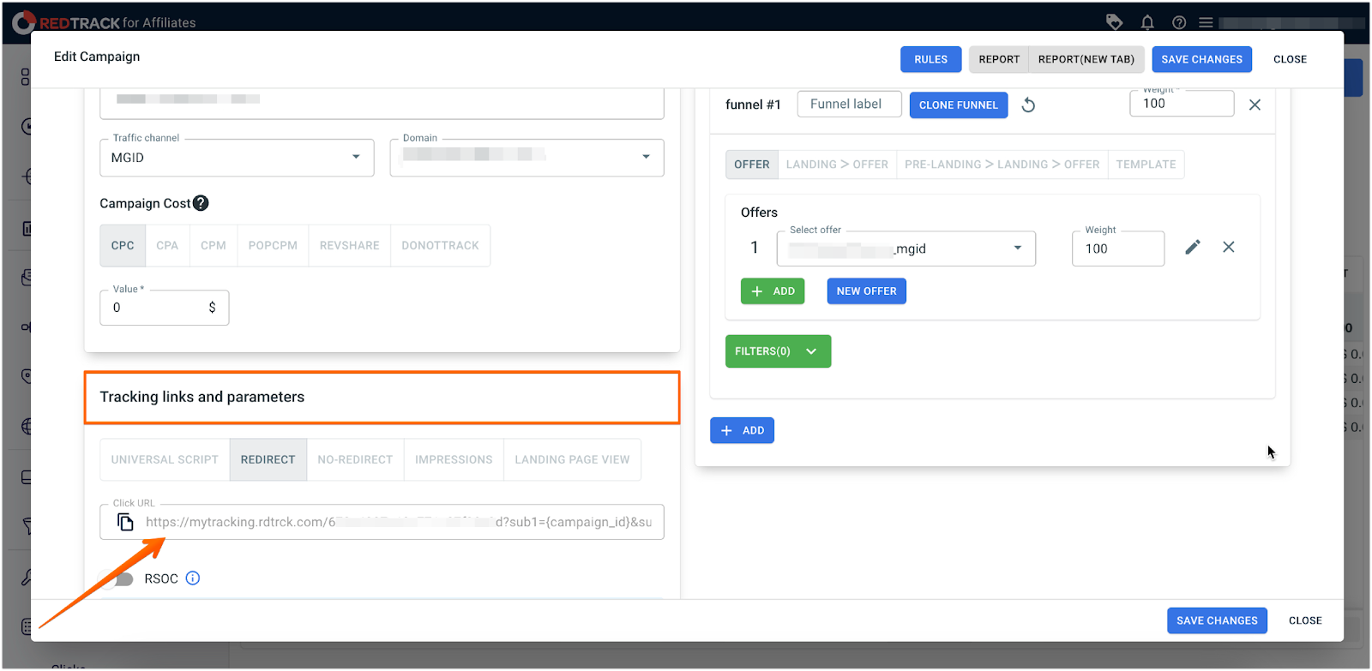Open the notifications bell icon
Image resolution: width=1372 pixels, height=671 pixels.
click(x=1147, y=22)
